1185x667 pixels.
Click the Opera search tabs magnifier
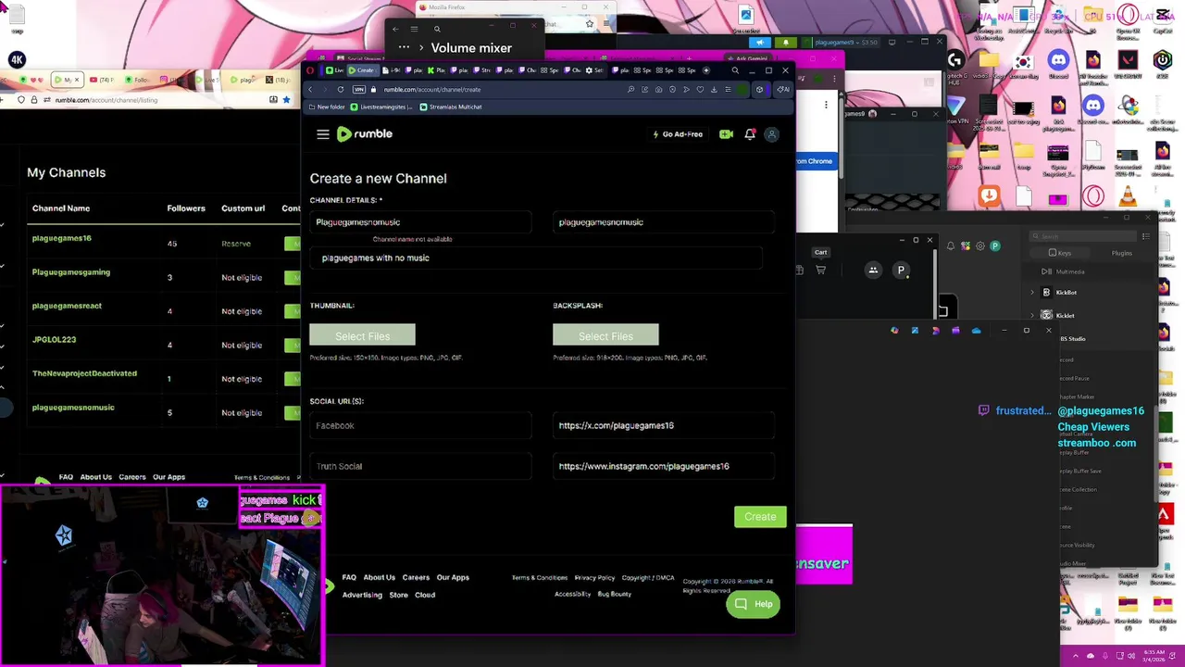pyautogui.click(x=735, y=70)
